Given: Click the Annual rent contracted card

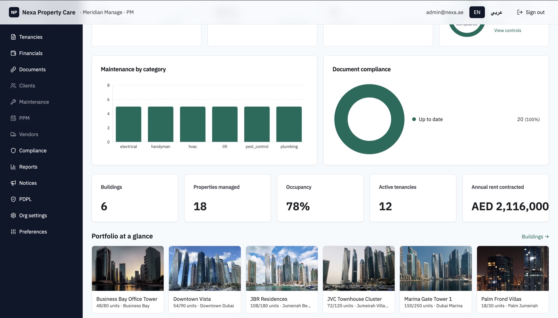Looking at the screenshot, I should pyautogui.click(x=506, y=198).
